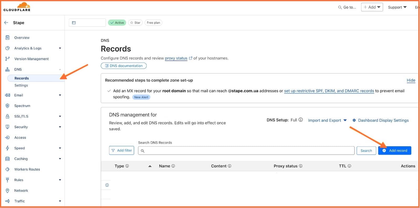Image resolution: width=420 pixels, height=208 pixels.
Task: Open the DNS Settings page
Action: click(21, 85)
